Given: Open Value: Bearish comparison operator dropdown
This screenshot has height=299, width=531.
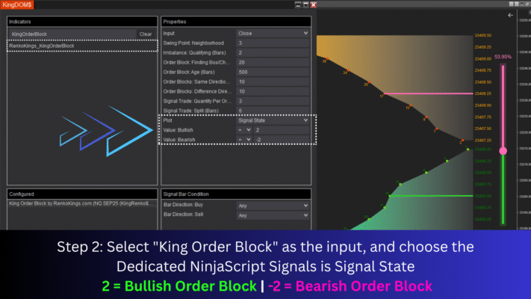Looking at the screenshot, I should coord(243,140).
